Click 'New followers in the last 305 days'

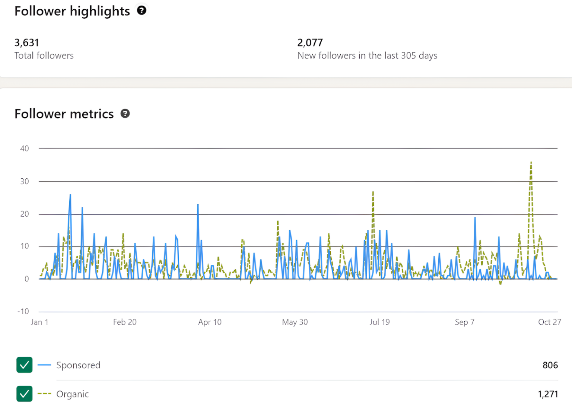point(367,55)
